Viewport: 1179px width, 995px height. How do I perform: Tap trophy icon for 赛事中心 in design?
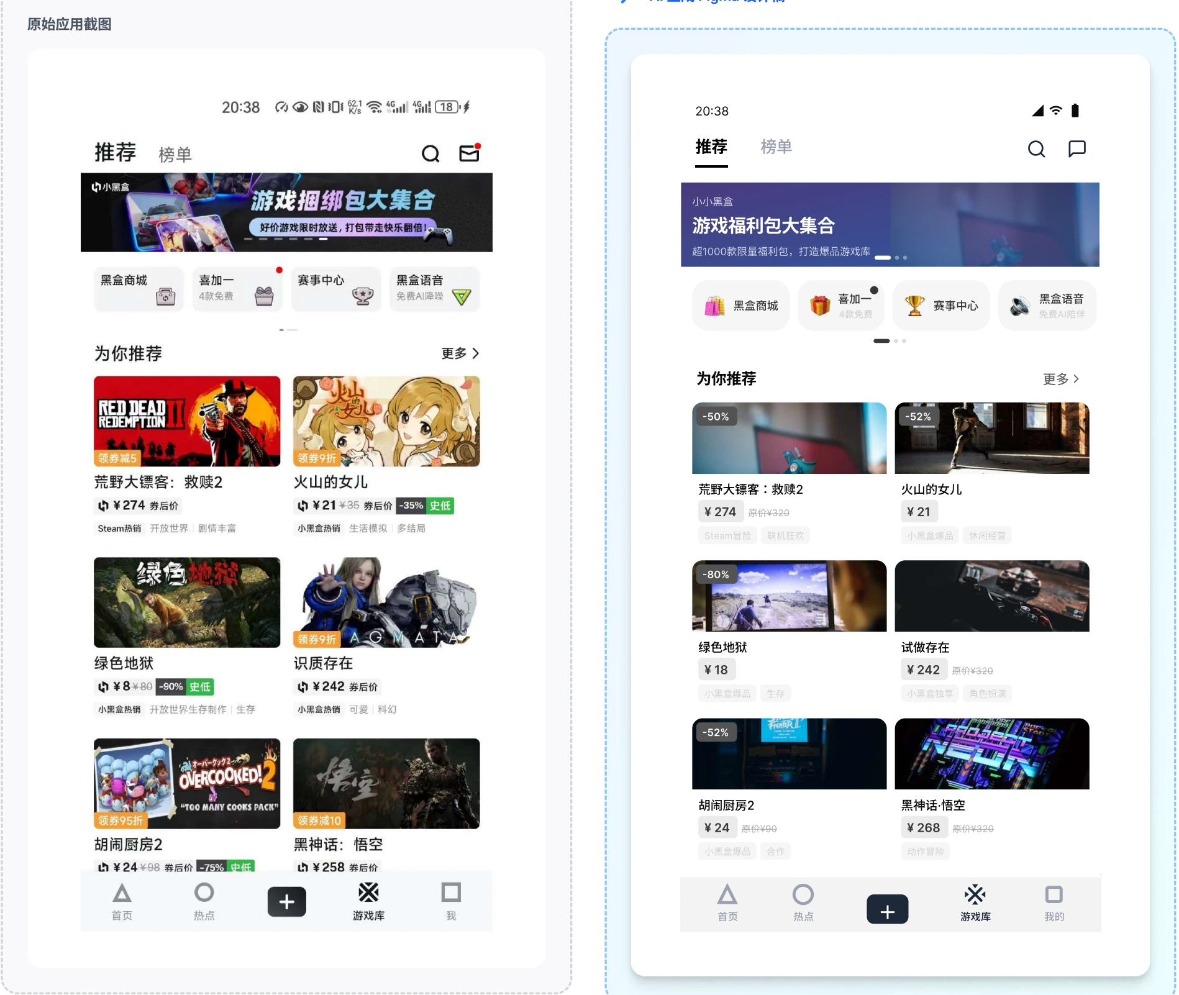click(x=914, y=306)
